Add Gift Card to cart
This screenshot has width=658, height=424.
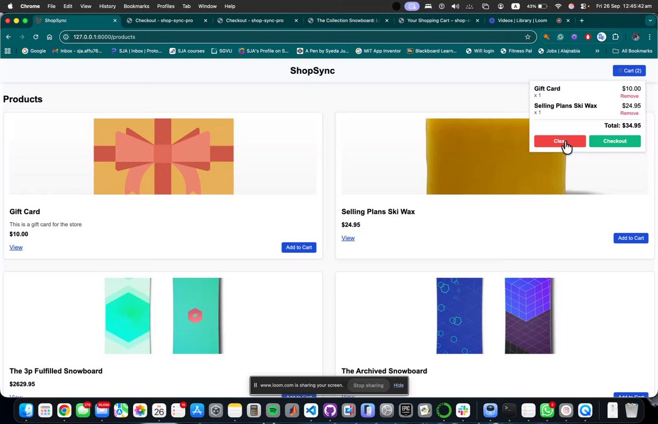pyautogui.click(x=299, y=247)
